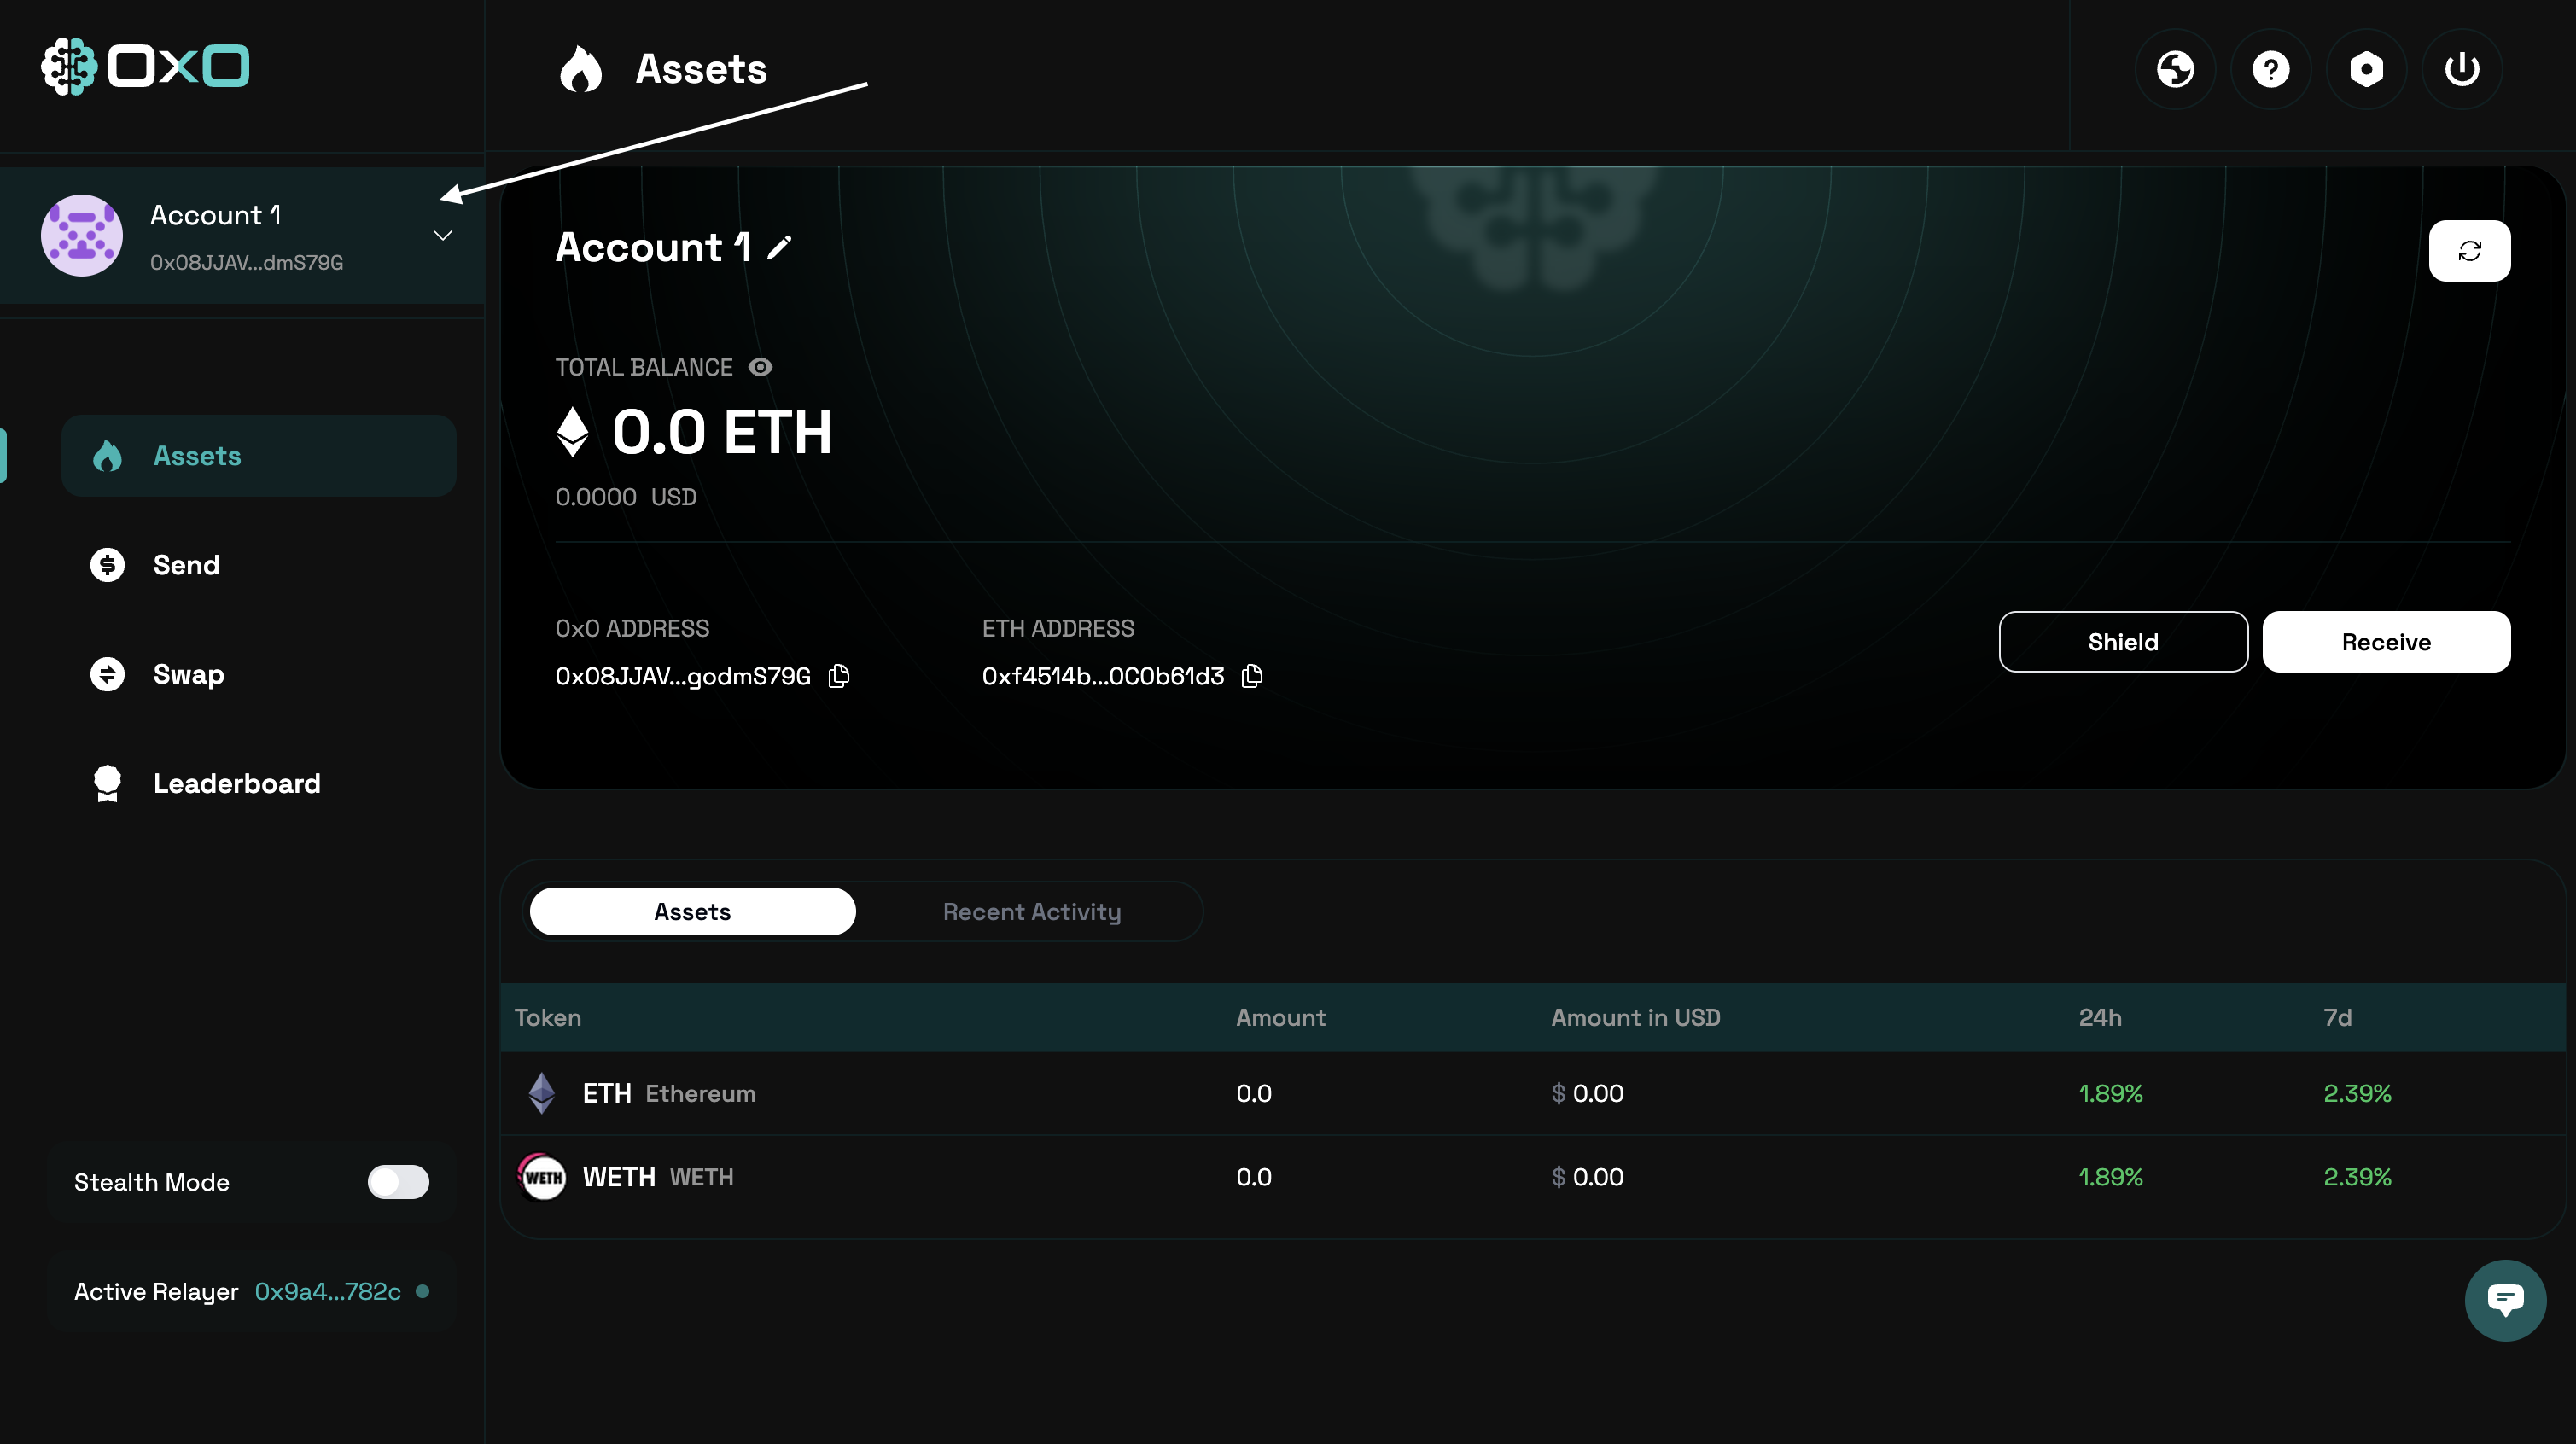The width and height of the screenshot is (2576, 1444).
Task: Open Receive to view deposit address
Action: click(x=2386, y=641)
